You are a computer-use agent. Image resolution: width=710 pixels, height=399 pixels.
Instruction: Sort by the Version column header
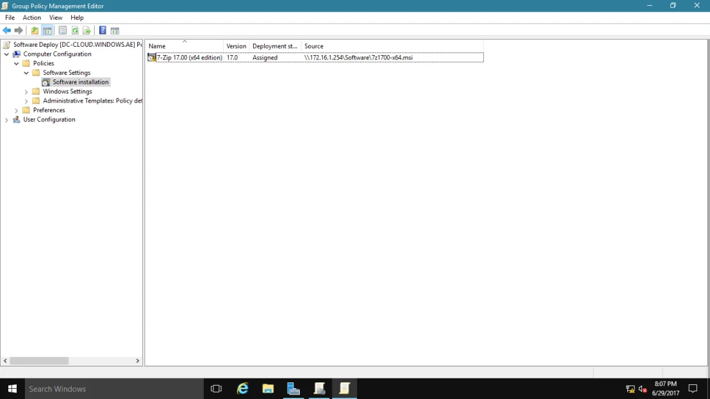236,45
